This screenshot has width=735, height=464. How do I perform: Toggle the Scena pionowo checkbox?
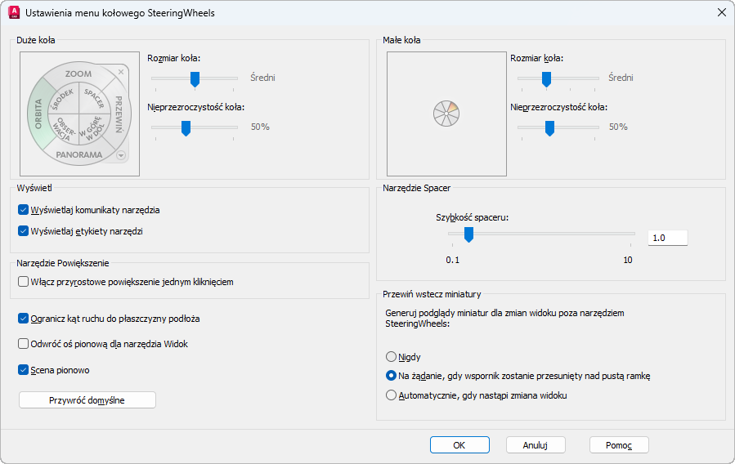24,370
